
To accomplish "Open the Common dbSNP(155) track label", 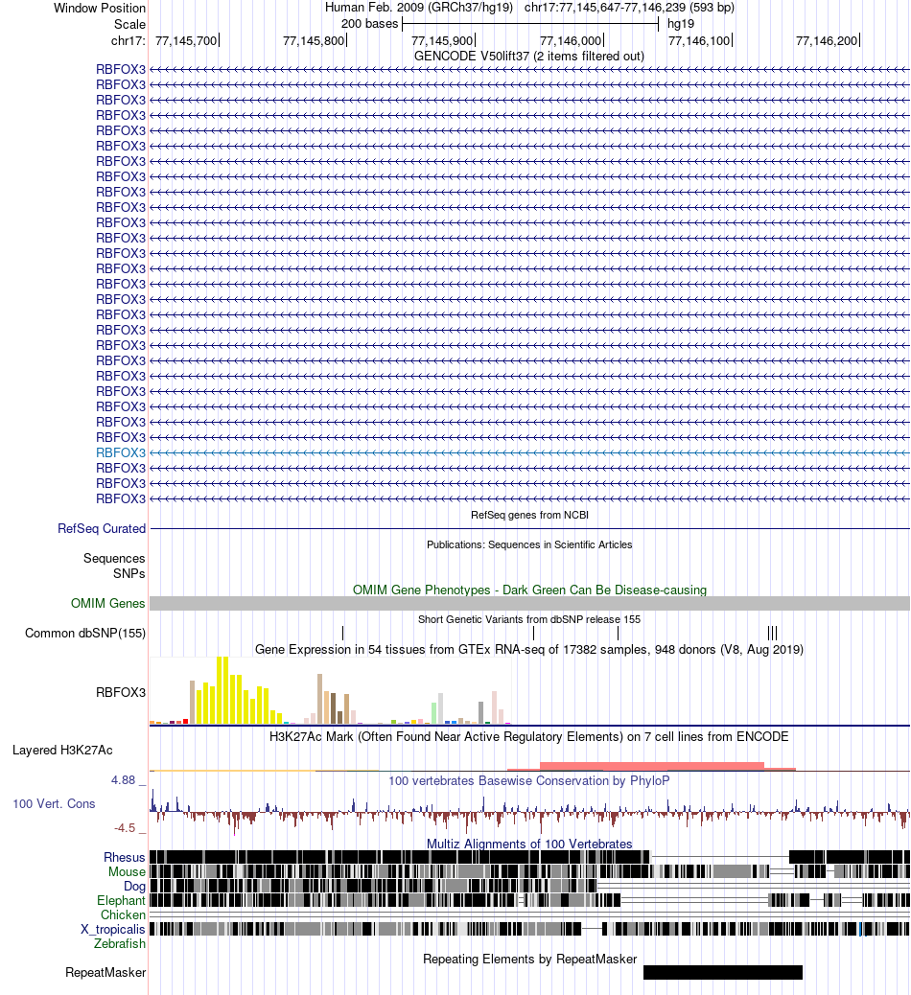I will 85,634.
